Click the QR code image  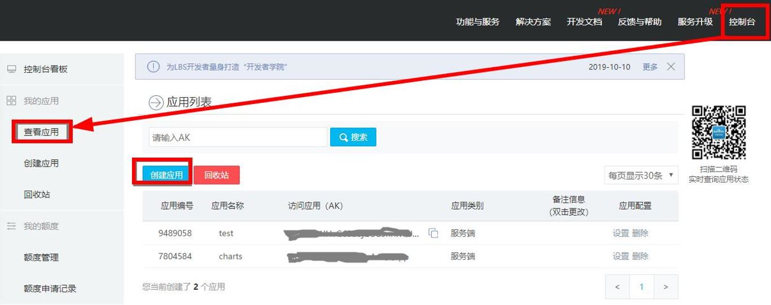tap(720, 133)
